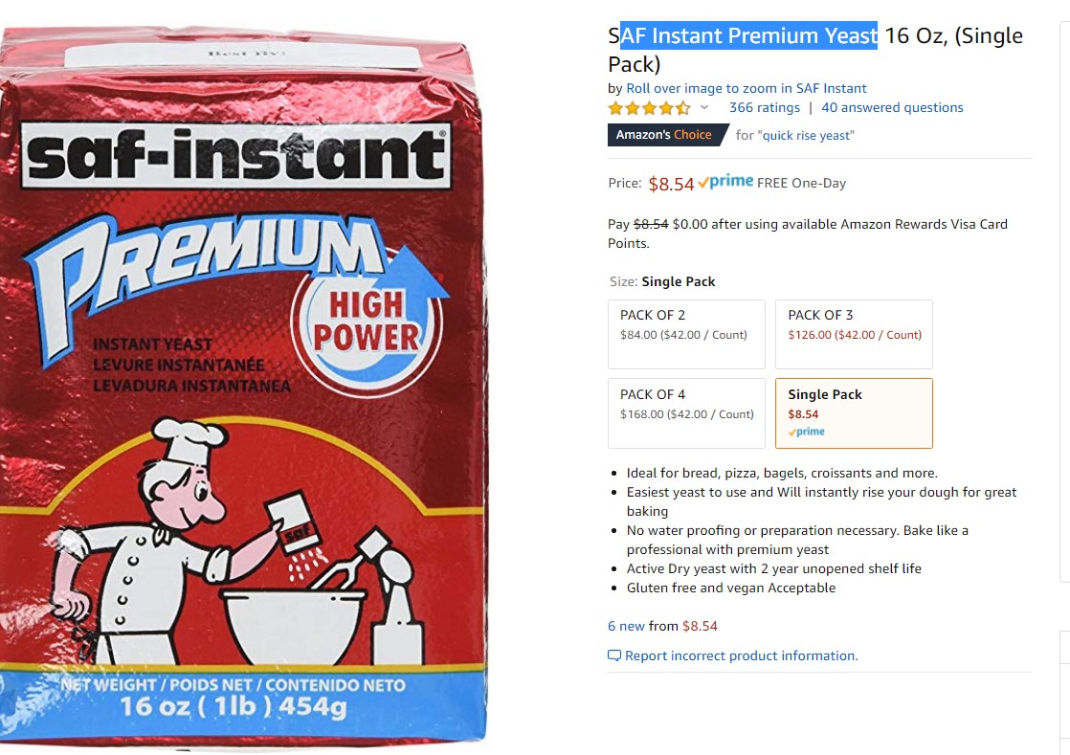
Task: Click the star rating icons
Action: 649,108
